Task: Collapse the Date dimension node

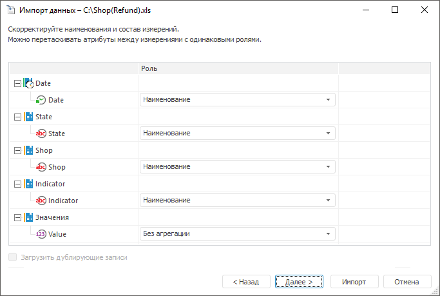Action: [x=17, y=83]
